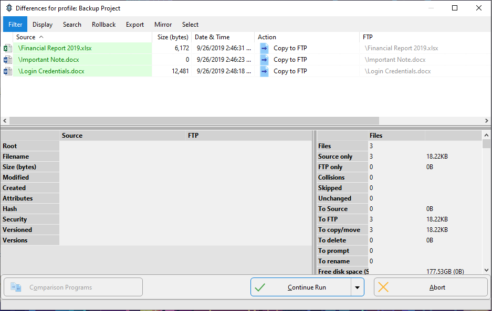Click the Files column header in statistics

[396, 136]
